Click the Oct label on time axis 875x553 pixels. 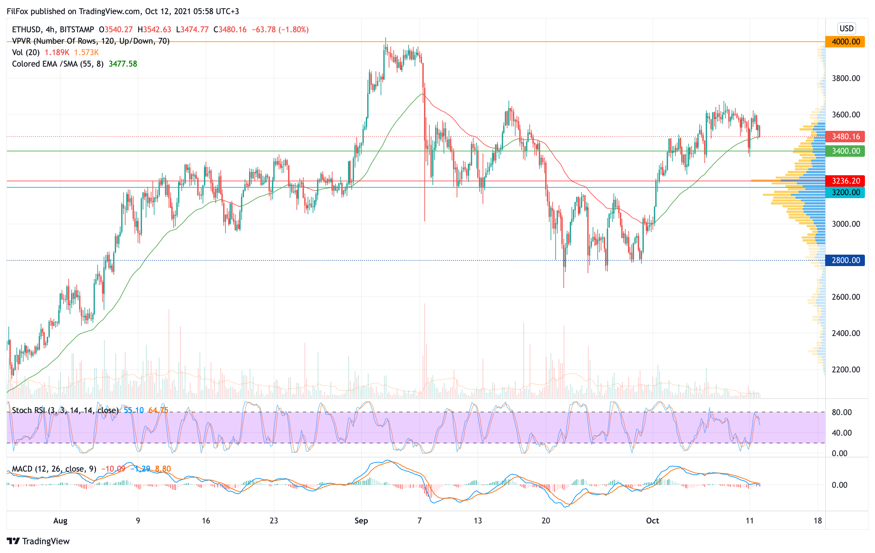[x=652, y=520]
